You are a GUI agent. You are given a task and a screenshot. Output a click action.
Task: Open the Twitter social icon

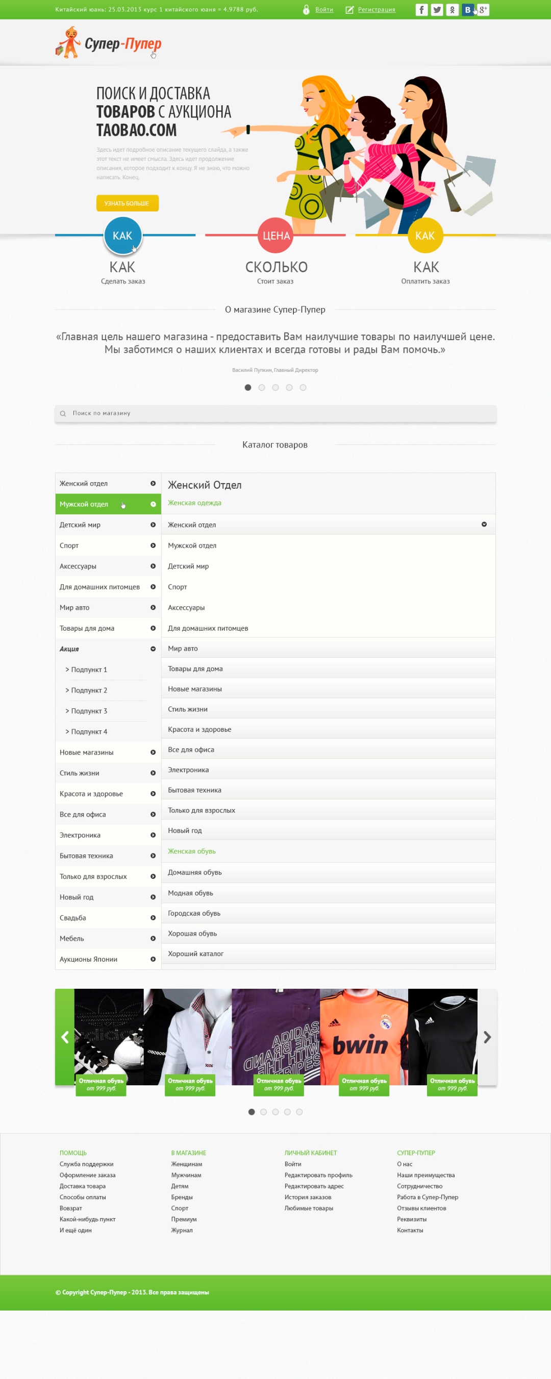click(437, 10)
